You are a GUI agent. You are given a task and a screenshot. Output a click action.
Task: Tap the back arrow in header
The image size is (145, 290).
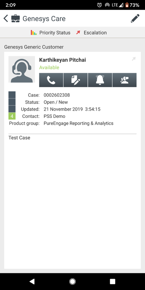[x=6, y=19]
